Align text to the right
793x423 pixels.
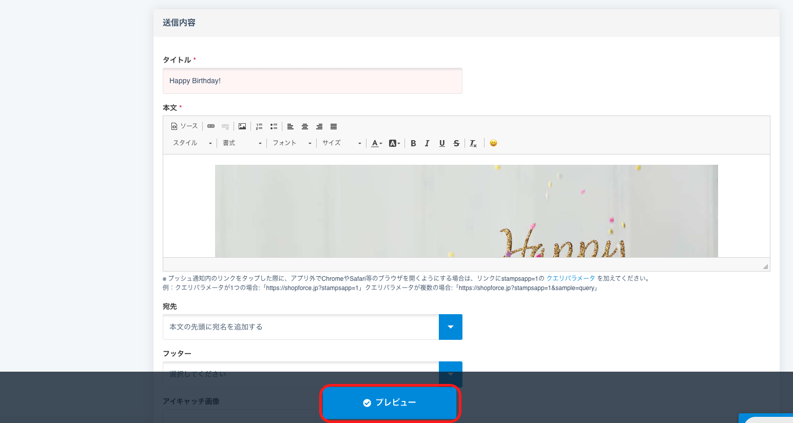(x=319, y=126)
